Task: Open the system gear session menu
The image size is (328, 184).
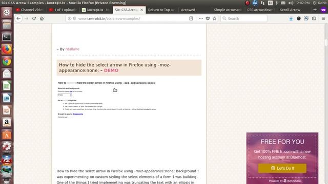Action: (x=315, y=3)
